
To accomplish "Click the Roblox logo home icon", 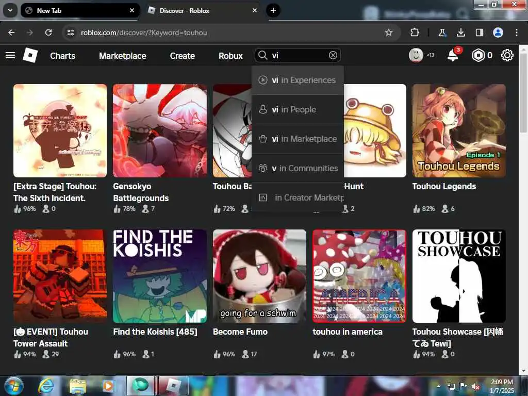I will coord(30,55).
